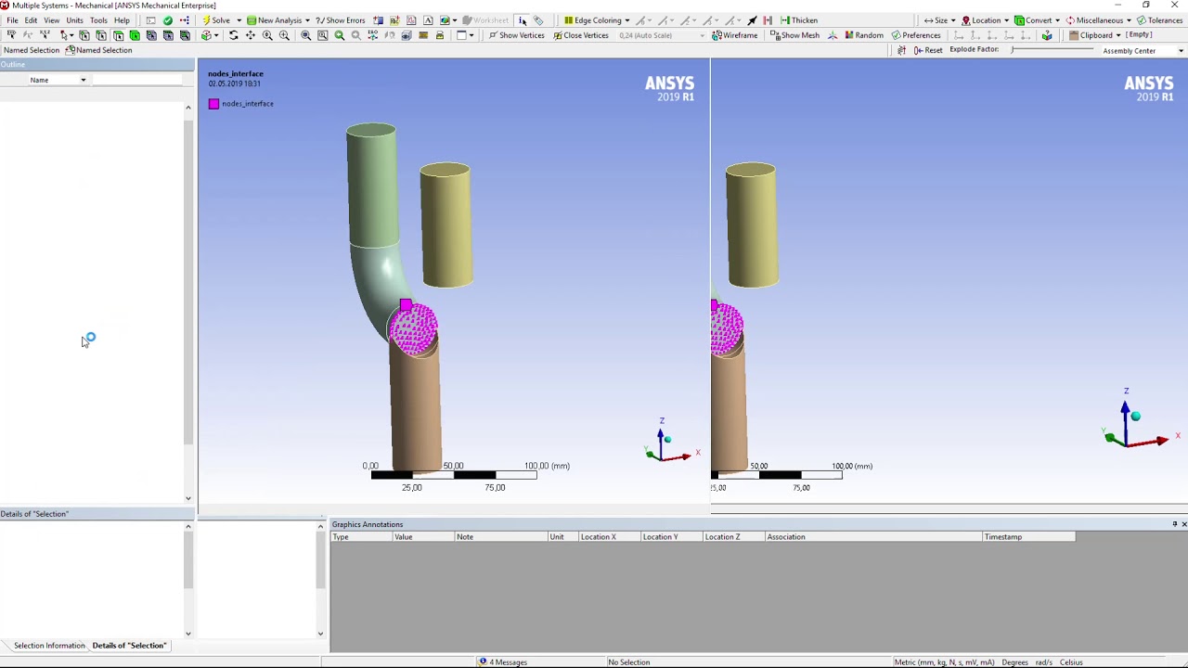Switch to the Selection Information tab
1188x668 pixels.
pyautogui.click(x=49, y=645)
